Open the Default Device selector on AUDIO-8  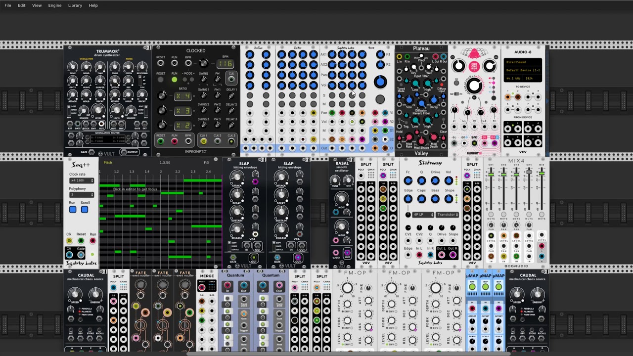tap(523, 70)
